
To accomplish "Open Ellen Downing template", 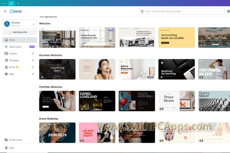I will (137, 101).
